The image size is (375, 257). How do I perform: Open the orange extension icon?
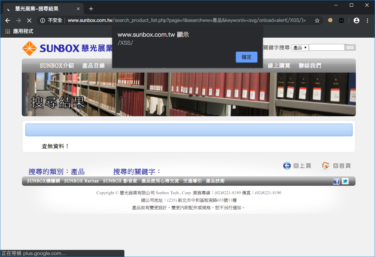tap(330, 20)
